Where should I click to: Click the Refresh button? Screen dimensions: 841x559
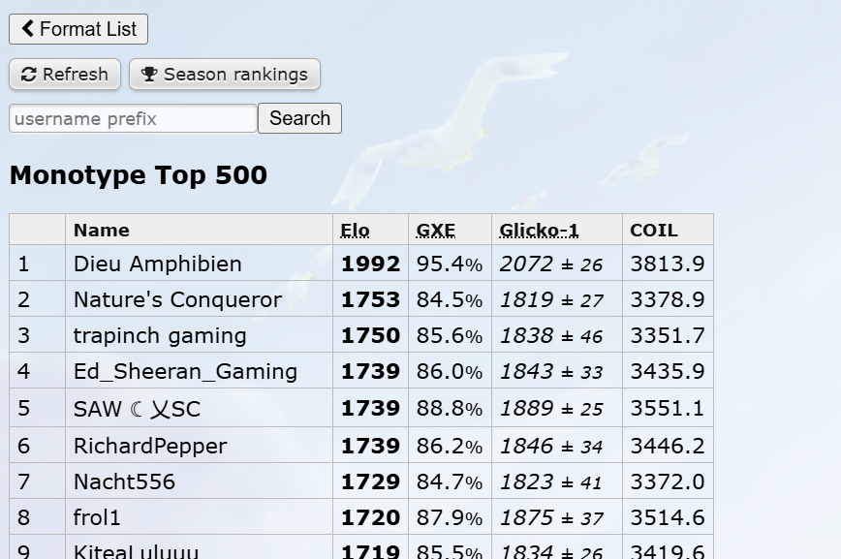pos(65,74)
